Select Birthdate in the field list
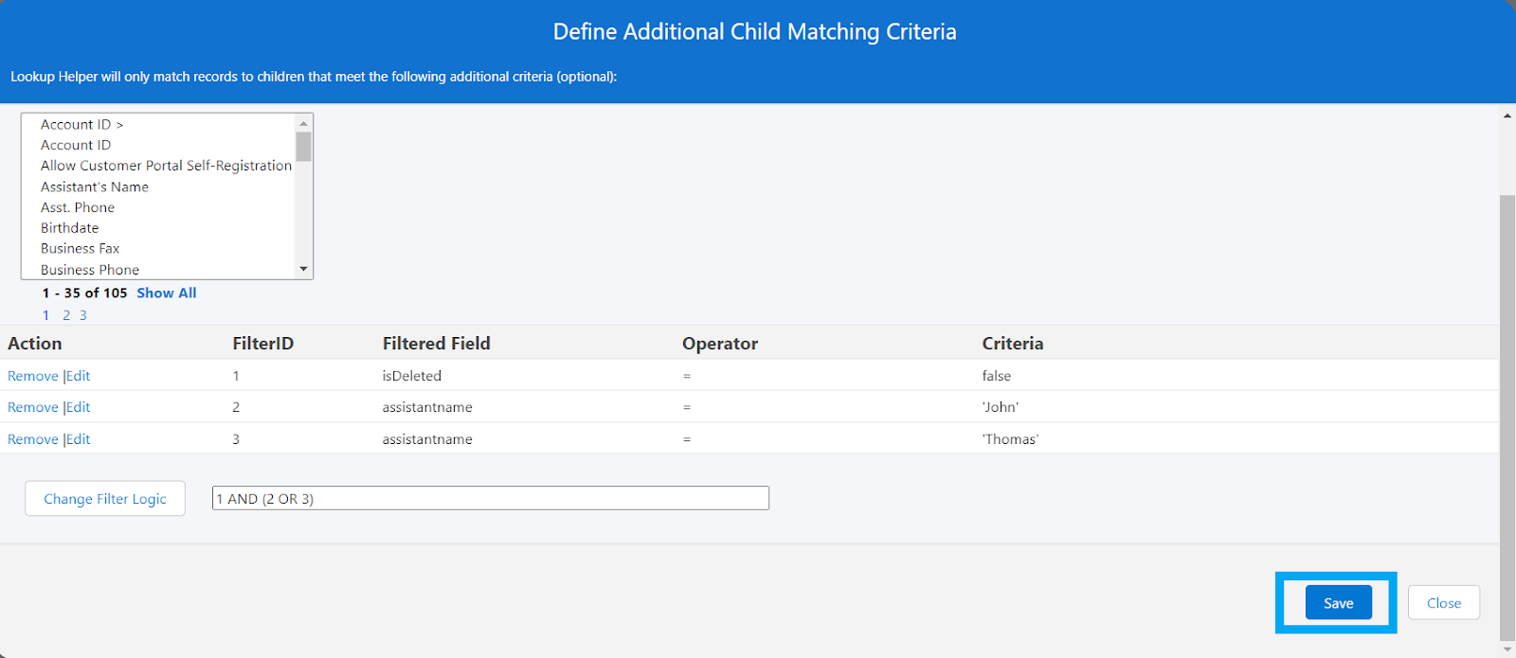This screenshot has height=658, width=1516. point(70,228)
